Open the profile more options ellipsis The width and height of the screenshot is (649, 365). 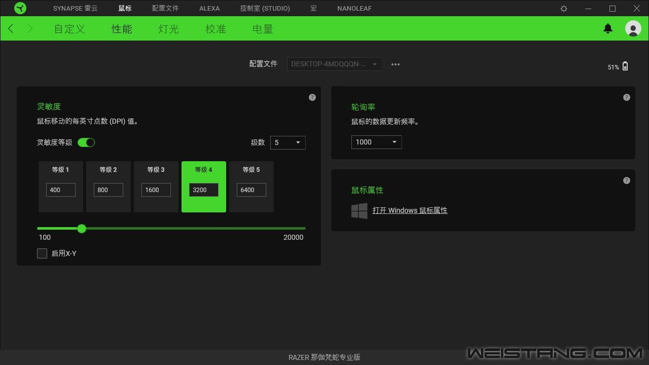pyautogui.click(x=395, y=64)
